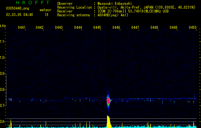Click the meteor count value 19
This screenshot has height=128, width=201.
pos(46,15)
